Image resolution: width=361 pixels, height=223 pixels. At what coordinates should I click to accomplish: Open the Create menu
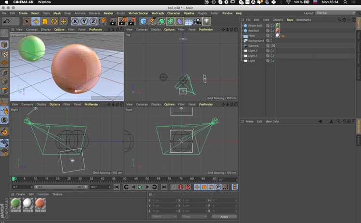[x=23, y=13]
